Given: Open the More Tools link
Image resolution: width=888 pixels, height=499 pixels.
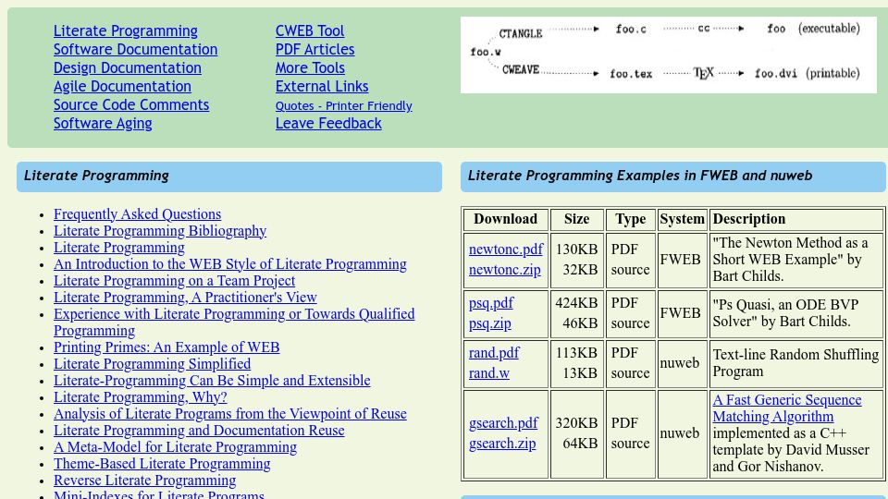Looking at the screenshot, I should click(x=310, y=67).
